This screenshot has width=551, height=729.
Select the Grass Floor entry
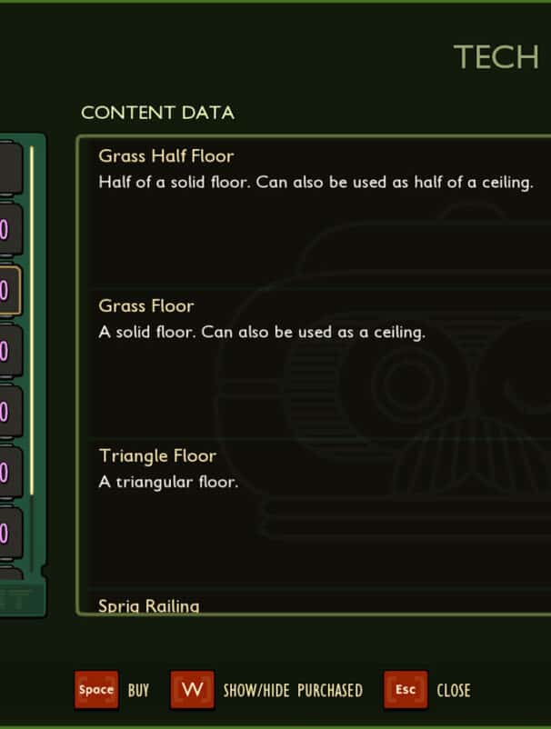coord(146,306)
